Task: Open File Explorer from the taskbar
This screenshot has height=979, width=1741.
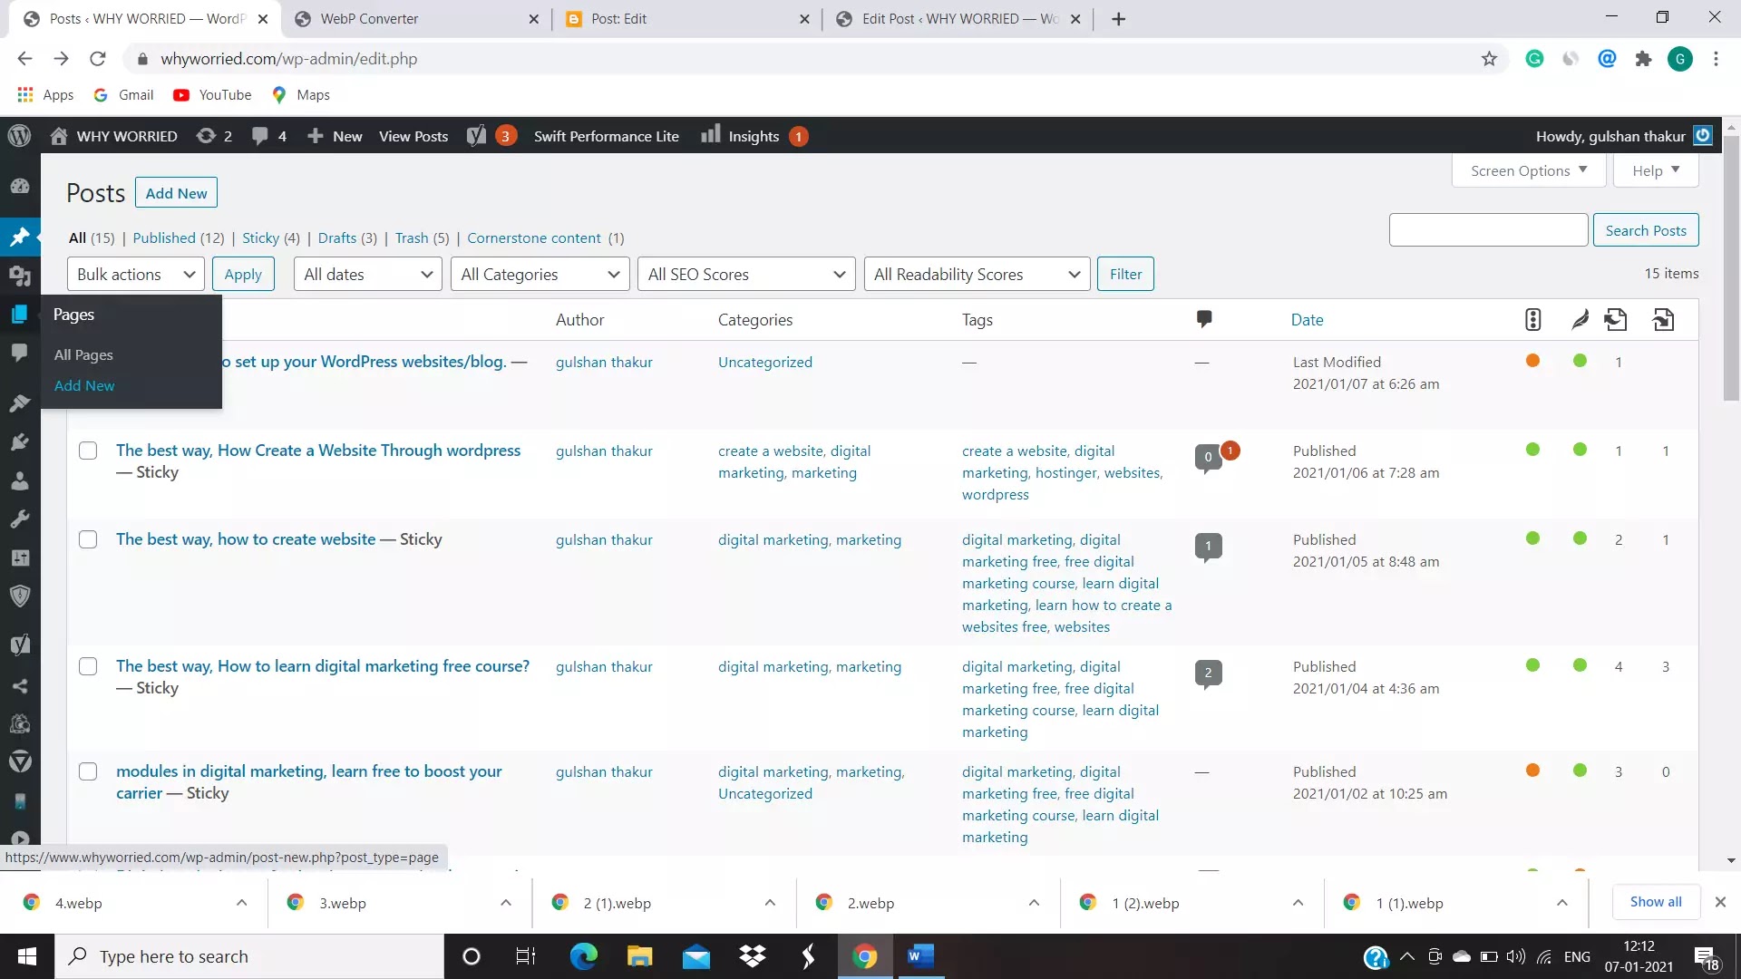Action: click(x=639, y=956)
